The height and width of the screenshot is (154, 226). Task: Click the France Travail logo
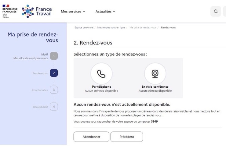(37, 11)
